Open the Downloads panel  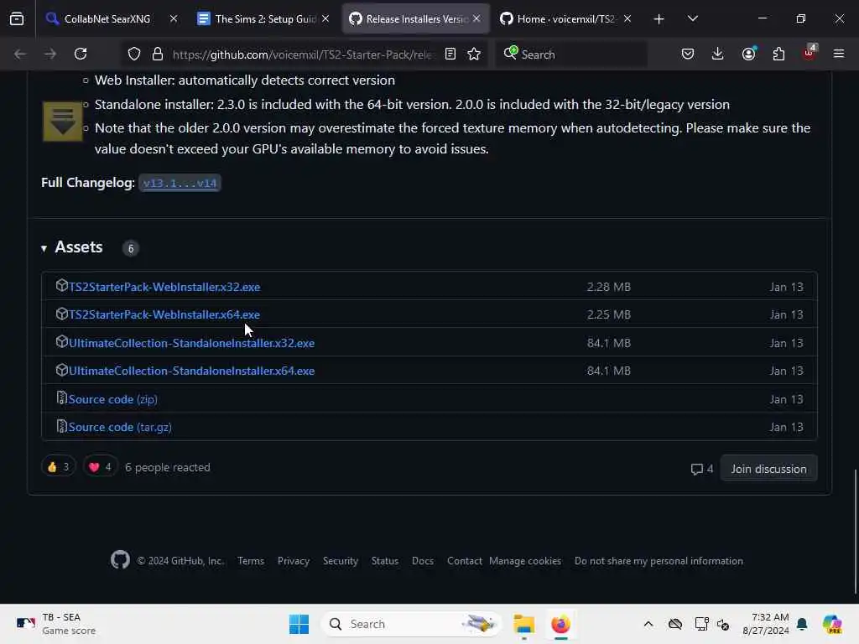pos(718,54)
